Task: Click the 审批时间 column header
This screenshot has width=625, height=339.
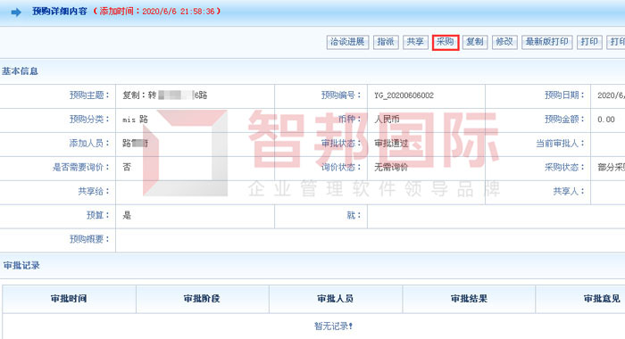Action: (x=69, y=299)
